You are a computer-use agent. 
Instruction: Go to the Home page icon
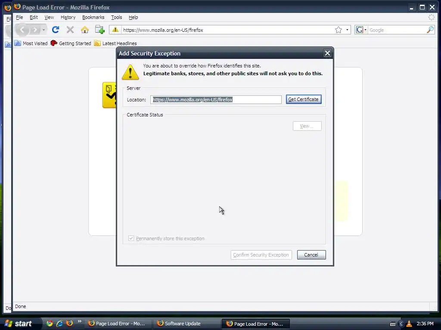85,30
